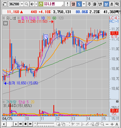
Task: Click the magnifier search icon beside stock code
Action: coord(26,4)
